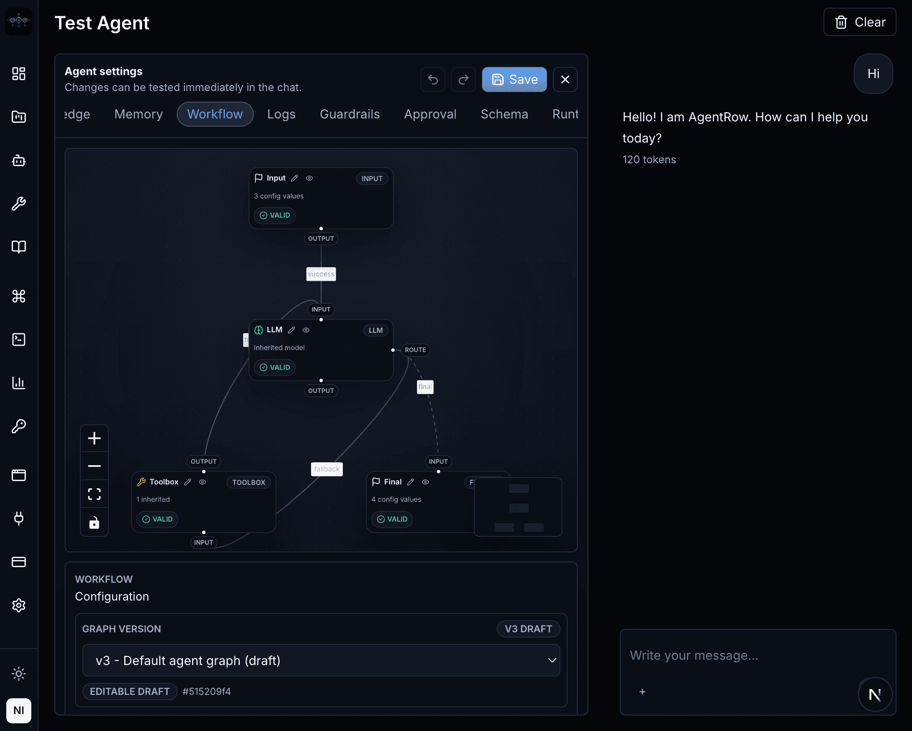The width and height of the screenshot is (912, 731).
Task: Click the 120 tokens label
Action: tap(649, 160)
